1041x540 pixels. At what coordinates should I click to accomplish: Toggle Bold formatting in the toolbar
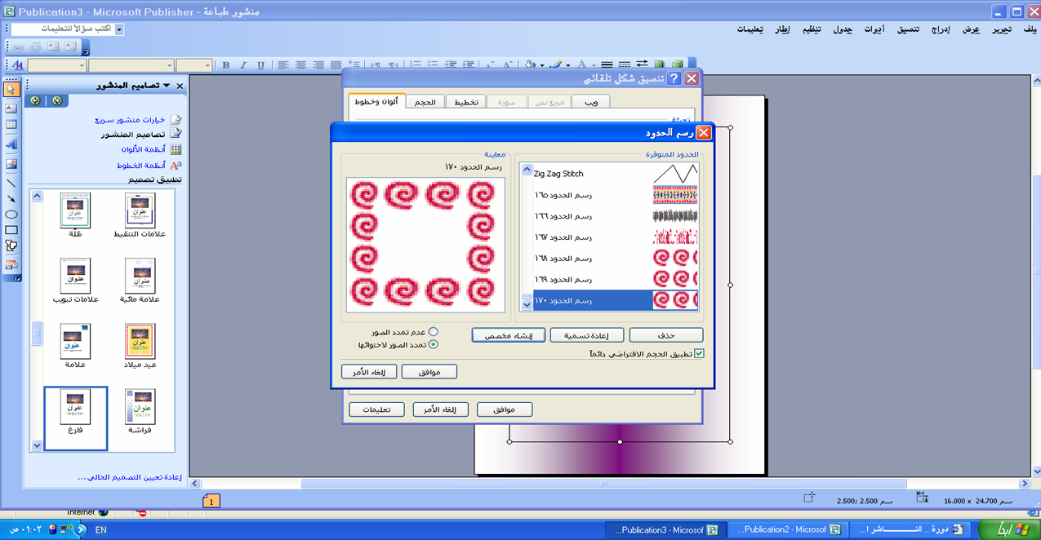click(x=225, y=65)
